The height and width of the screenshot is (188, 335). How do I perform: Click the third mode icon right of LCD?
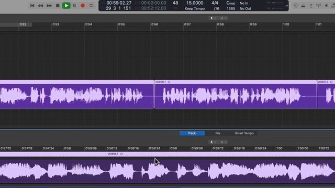point(311,6)
